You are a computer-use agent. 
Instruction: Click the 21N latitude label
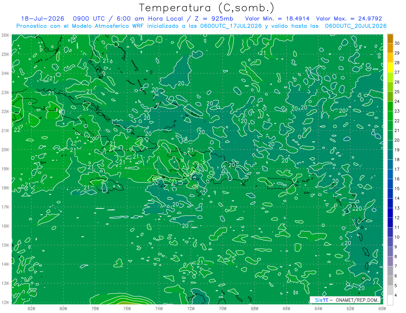tap(5, 130)
